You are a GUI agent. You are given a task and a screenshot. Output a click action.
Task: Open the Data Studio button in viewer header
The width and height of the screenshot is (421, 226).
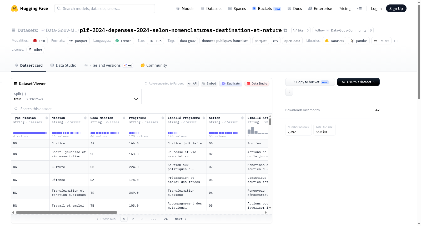coord(257,83)
